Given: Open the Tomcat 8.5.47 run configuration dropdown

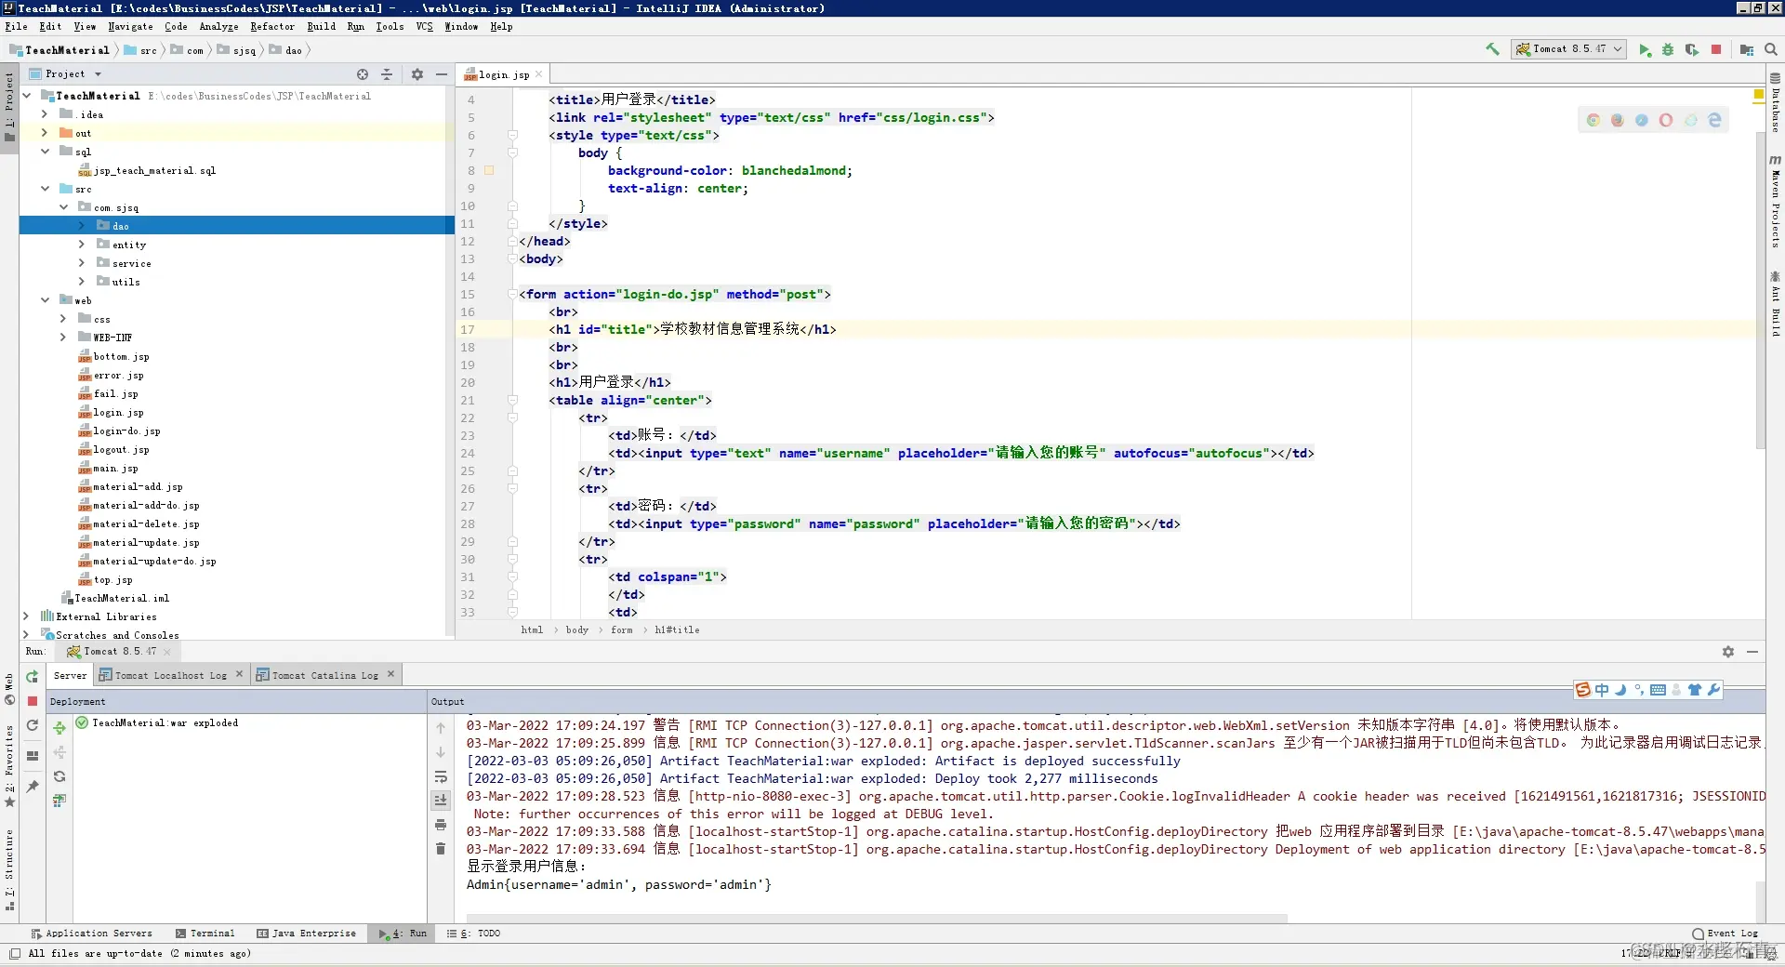Looking at the screenshot, I should pyautogui.click(x=1569, y=49).
